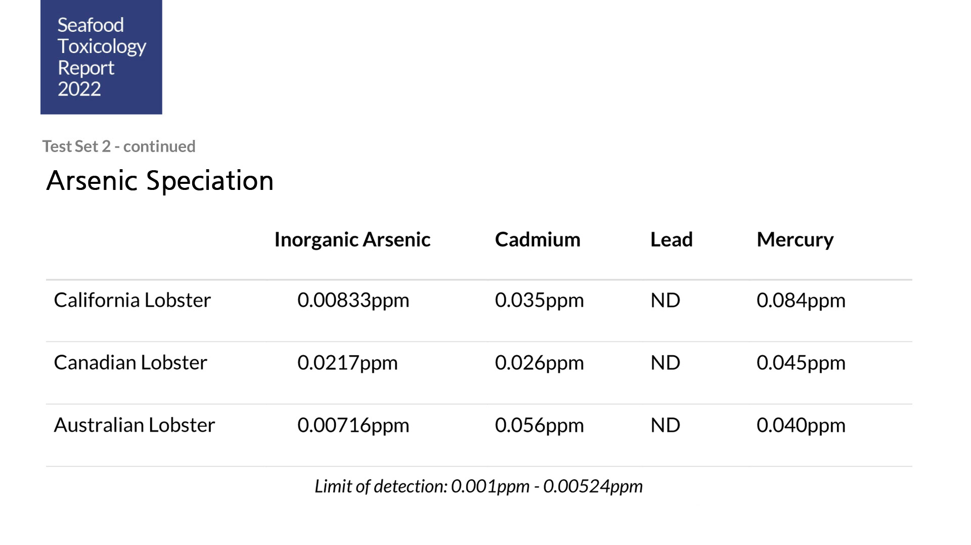Click Australian Lobster cadmium value 0.056ppm
This screenshot has width=971, height=545.
(x=539, y=425)
